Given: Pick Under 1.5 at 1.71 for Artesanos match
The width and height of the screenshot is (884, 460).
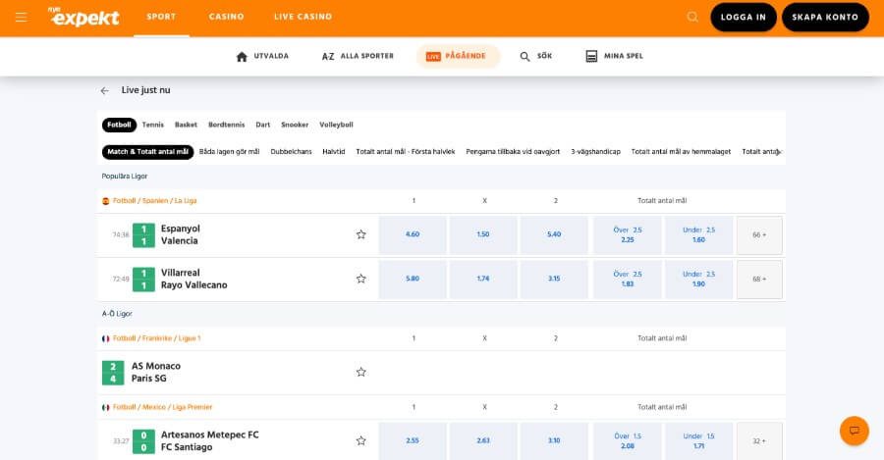Looking at the screenshot, I should pyautogui.click(x=699, y=440).
